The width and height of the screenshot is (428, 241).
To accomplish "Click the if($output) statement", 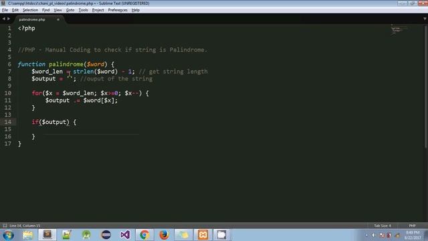I will pos(51,122).
